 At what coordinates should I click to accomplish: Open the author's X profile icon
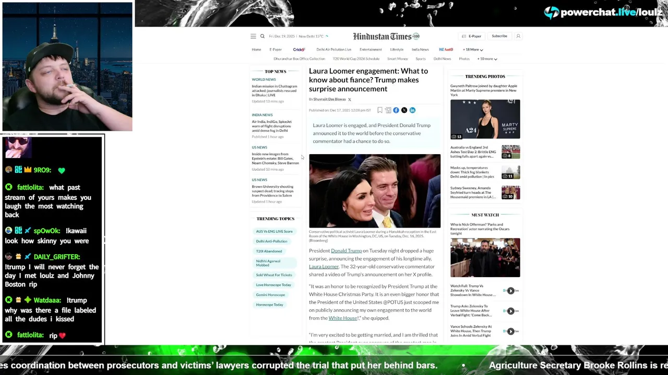click(350, 99)
